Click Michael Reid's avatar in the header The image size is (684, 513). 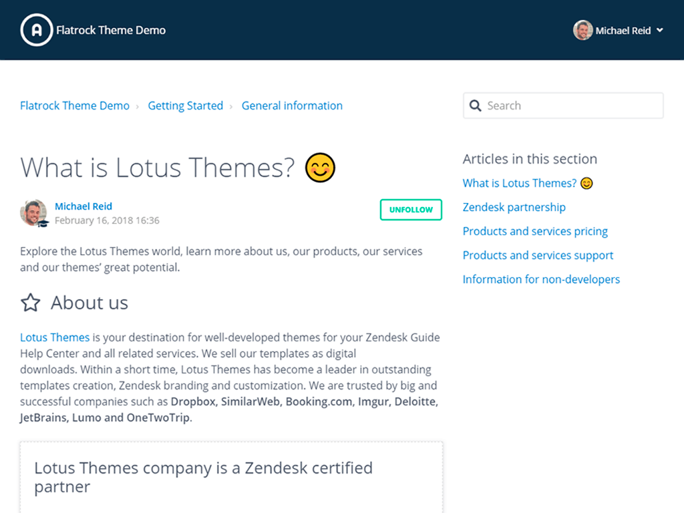(x=582, y=30)
